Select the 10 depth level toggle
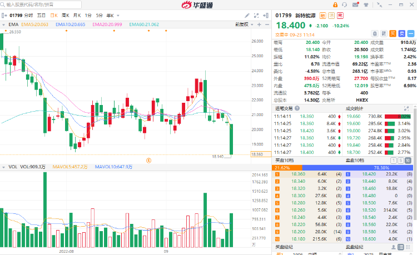The height and width of the screenshot is (255, 417). [x=409, y=160]
